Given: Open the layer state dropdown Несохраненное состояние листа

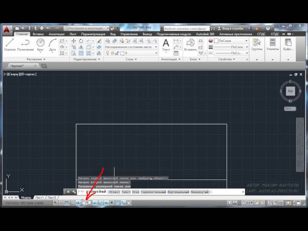Looking at the screenshot, I should (x=131, y=47).
